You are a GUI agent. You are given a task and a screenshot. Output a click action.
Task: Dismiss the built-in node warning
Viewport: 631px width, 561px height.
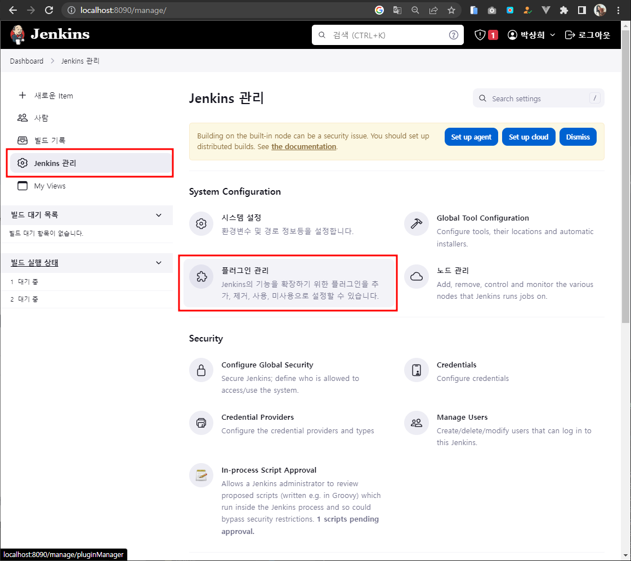(x=578, y=137)
